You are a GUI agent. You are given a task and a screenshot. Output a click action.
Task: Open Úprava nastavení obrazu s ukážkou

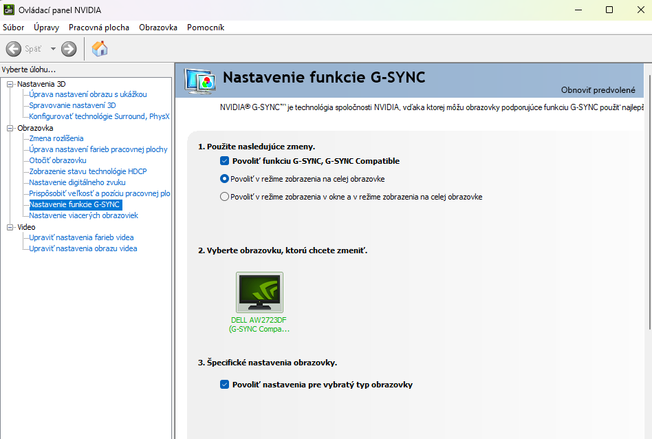coord(88,94)
